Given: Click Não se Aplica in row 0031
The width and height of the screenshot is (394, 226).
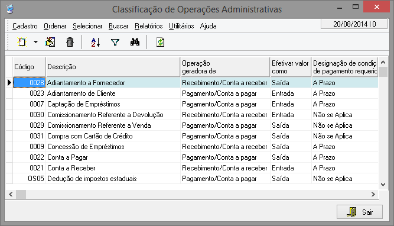Looking at the screenshot, I should pos(345,136).
